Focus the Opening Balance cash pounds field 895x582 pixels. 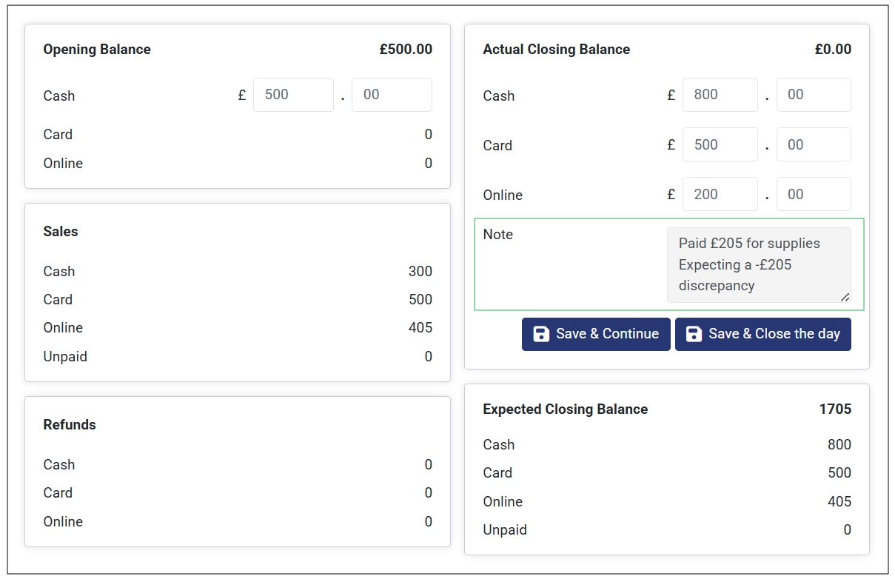coord(293,95)
